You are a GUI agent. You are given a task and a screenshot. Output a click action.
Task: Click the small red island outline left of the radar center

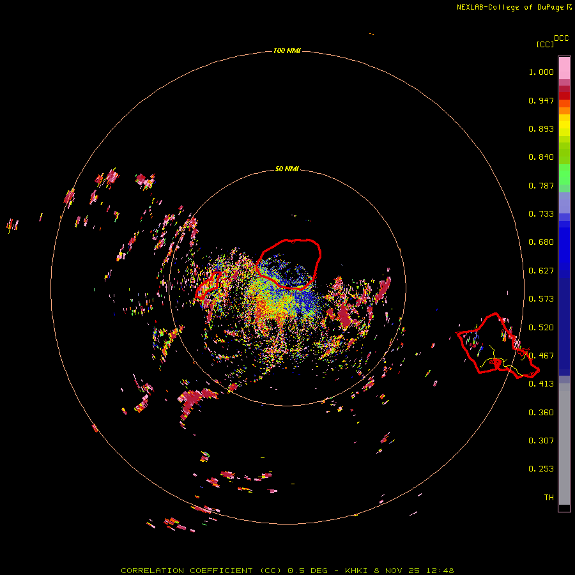pos(208,284)
